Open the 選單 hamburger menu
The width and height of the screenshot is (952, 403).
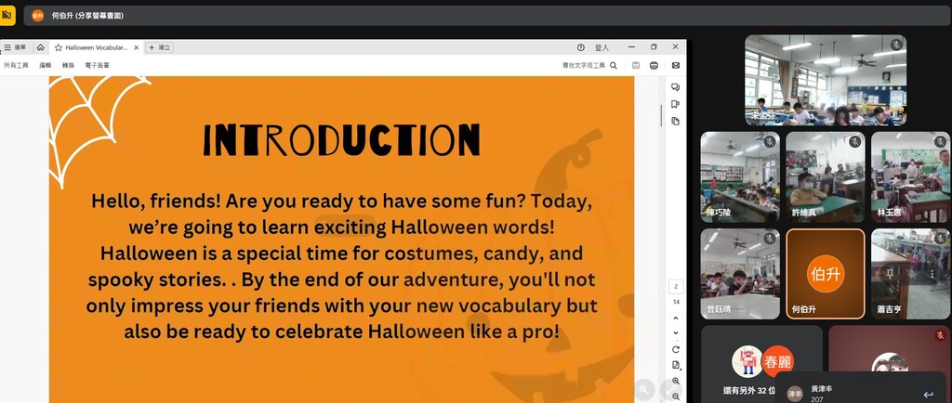click(x=15, y=47)
